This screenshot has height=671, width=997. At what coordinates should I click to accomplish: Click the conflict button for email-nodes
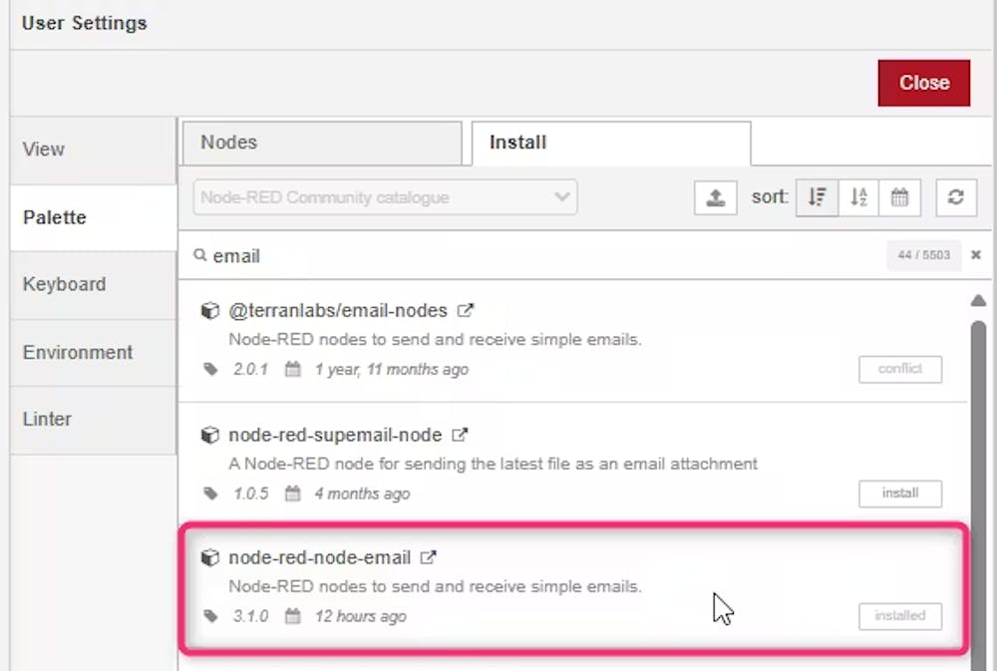tap(899, 369)
